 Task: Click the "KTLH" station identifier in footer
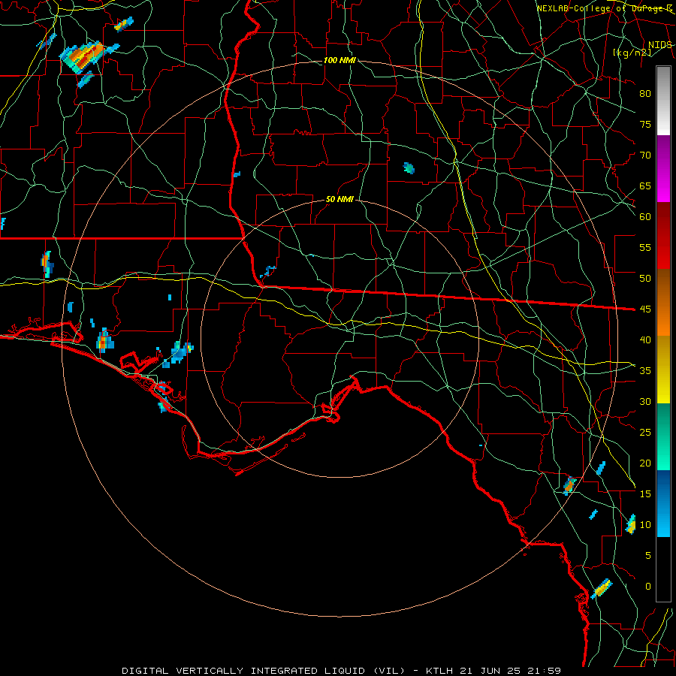(439, 671)
